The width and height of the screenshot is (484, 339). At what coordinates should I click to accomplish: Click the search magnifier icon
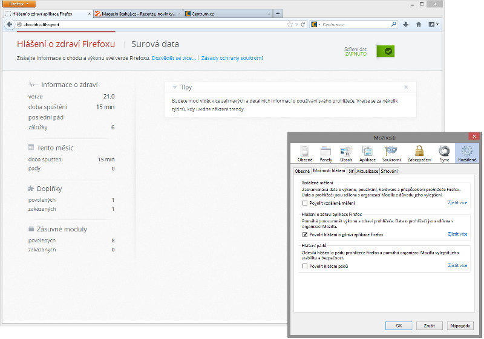[394, 24]
